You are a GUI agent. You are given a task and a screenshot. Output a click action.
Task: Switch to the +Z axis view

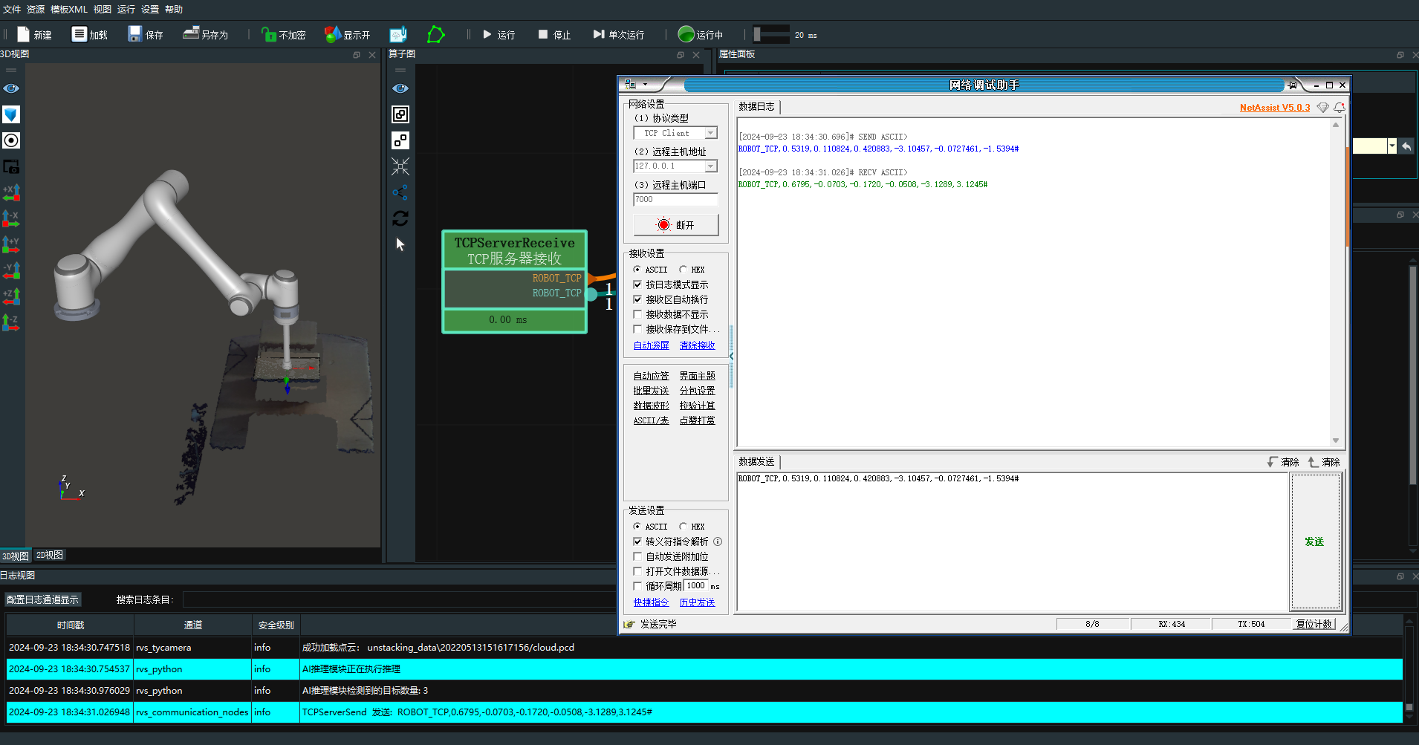click(x=11, y=296)
